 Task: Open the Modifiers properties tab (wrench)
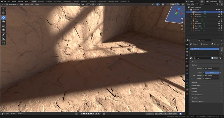[187, 73]
